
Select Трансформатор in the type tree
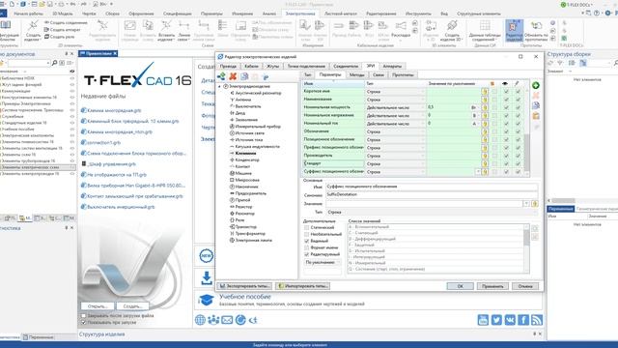click(x=250, y=234)
